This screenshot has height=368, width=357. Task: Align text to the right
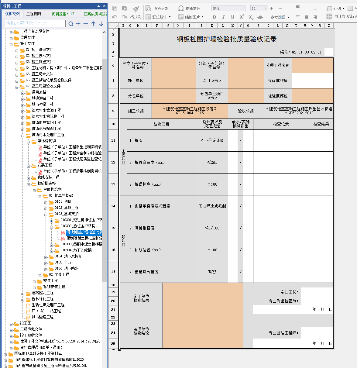pyautogui.click(x=315, y=17)
